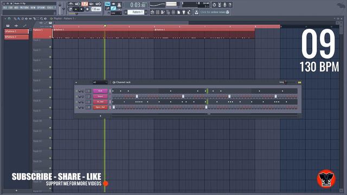
Task: Click the Hi_Hat channel button
Action: click(100, 102)
